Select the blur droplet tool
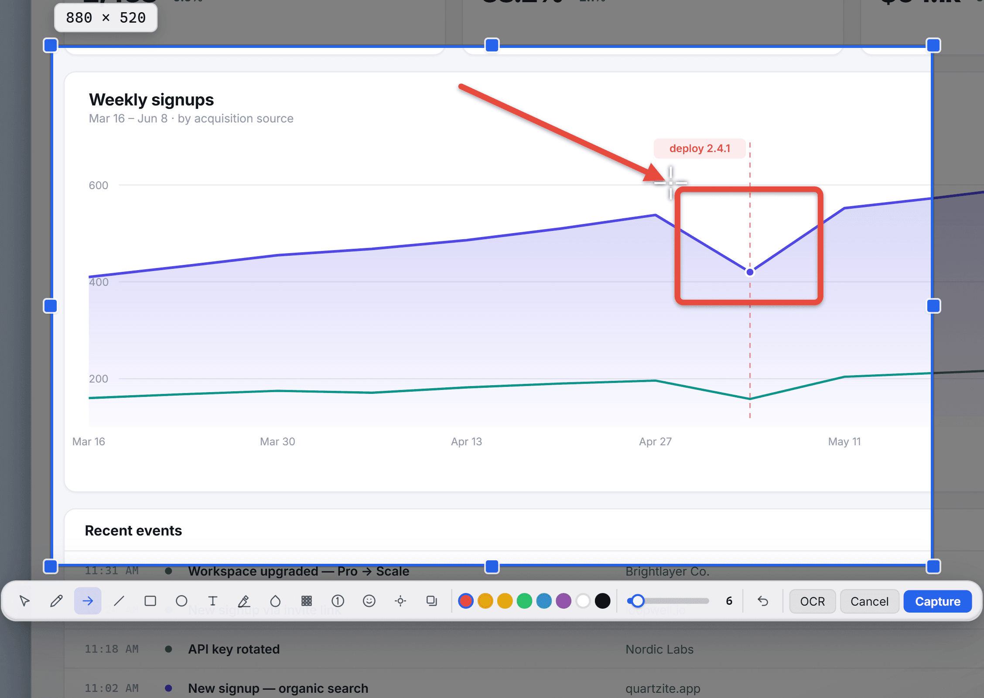Image resolution: width=984 pixels, height=698 pixels. 275,601
